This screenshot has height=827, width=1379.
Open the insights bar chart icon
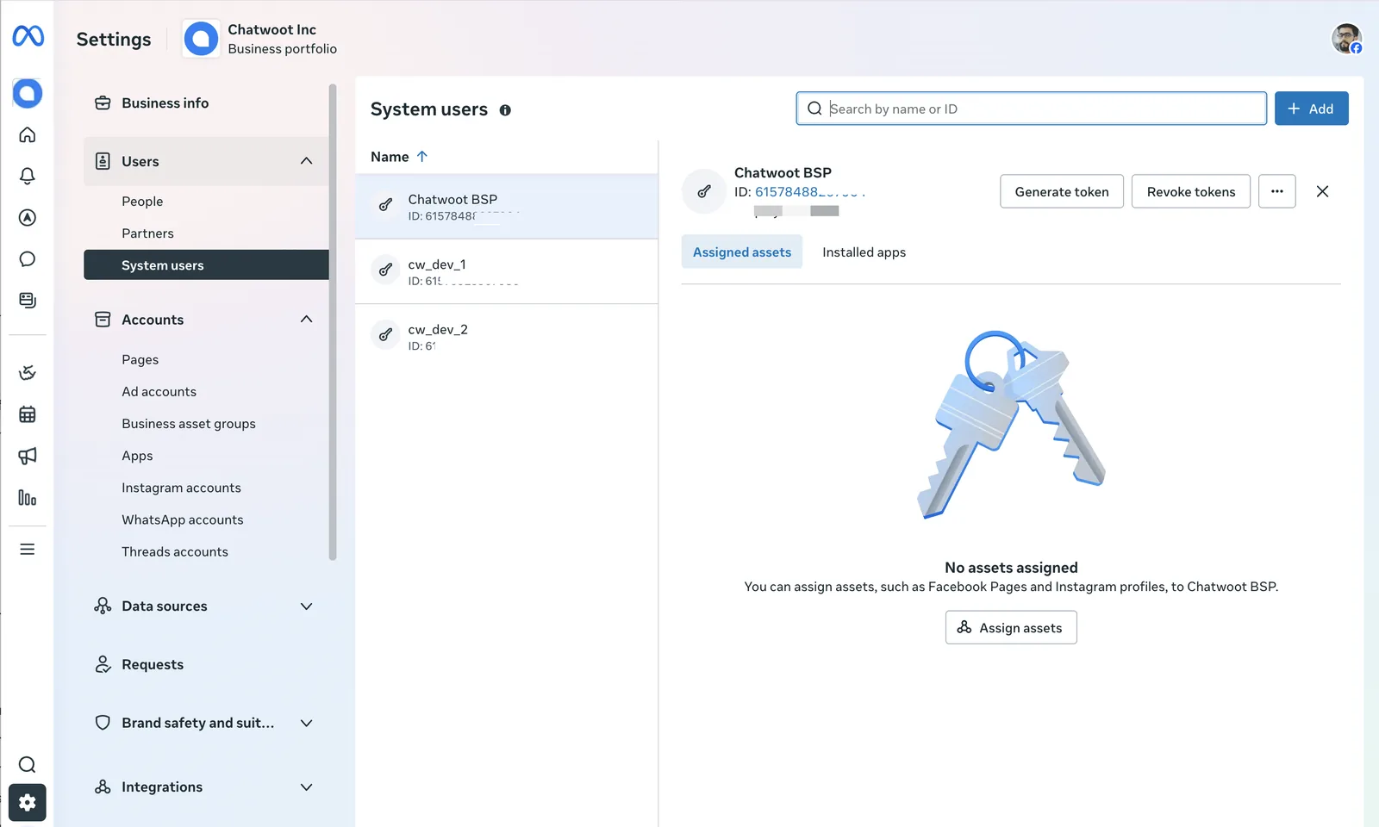[28, 498]
